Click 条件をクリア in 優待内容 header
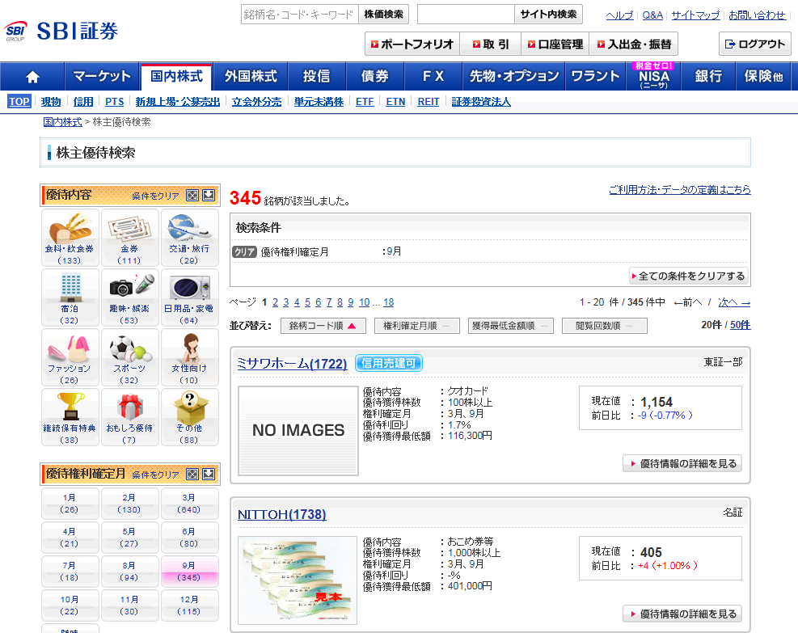The width and height of the screenshot is (798, 633). [x=156, y=196]
